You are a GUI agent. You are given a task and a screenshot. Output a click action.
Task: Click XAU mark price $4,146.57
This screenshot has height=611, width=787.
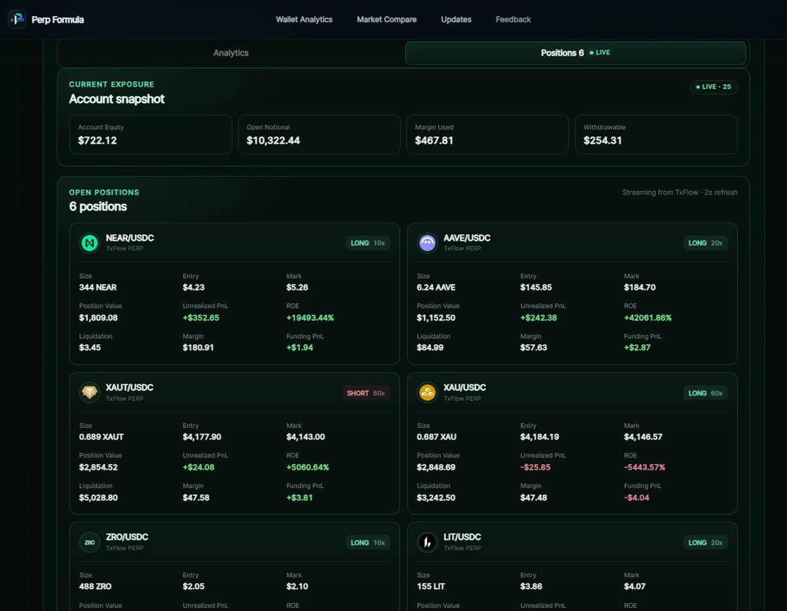pos(643,437)
